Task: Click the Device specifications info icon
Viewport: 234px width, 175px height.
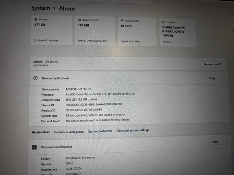Action: [x=35, y=78]
